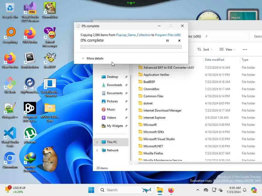Open the notifications bell in system tray

click(245, 190)
